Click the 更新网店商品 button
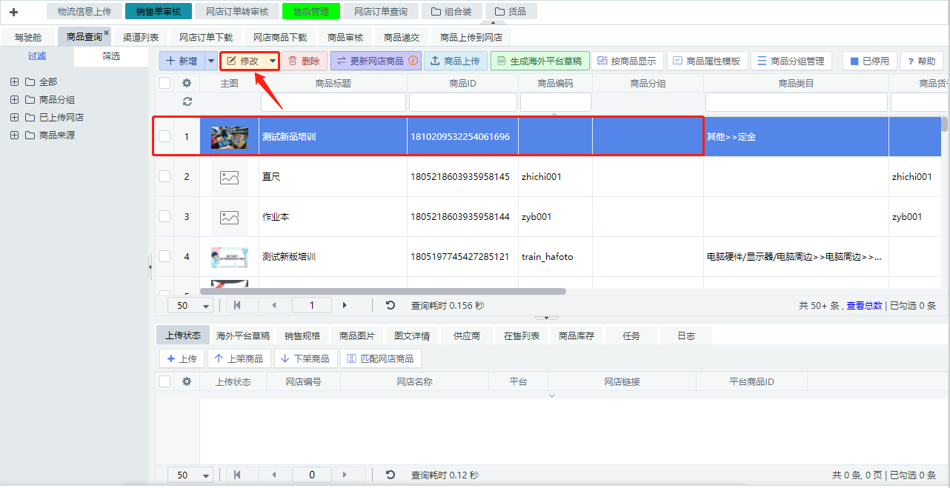The image size is (950, 488). click(x=375, y=61)
